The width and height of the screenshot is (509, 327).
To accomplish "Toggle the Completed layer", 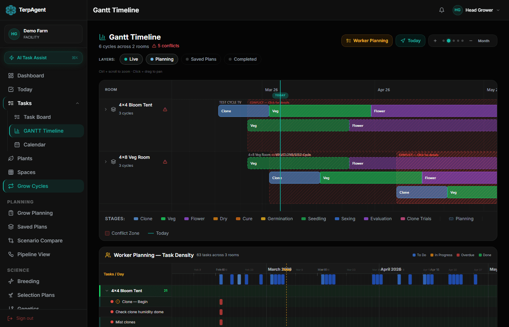I will (x=243, y=59).
